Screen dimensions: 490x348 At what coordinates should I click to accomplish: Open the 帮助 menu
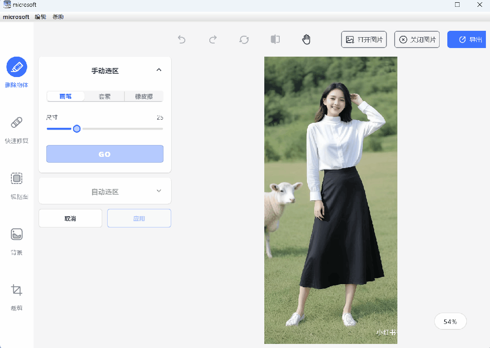(58, 16)
